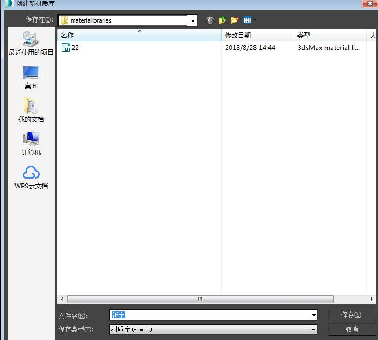Click the date 2018/8/28 14:44 cell

coord(250,47)
